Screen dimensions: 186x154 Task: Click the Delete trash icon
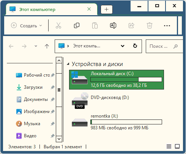150,25
